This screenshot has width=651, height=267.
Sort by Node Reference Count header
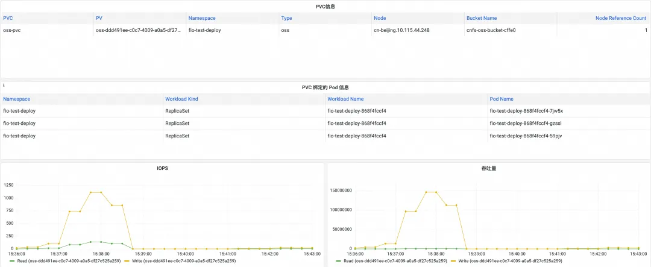[621, 18]
